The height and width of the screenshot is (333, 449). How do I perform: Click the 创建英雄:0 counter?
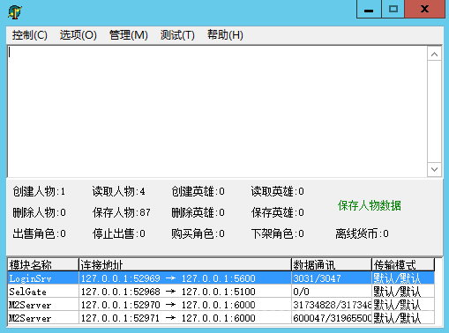pos(198,191)
